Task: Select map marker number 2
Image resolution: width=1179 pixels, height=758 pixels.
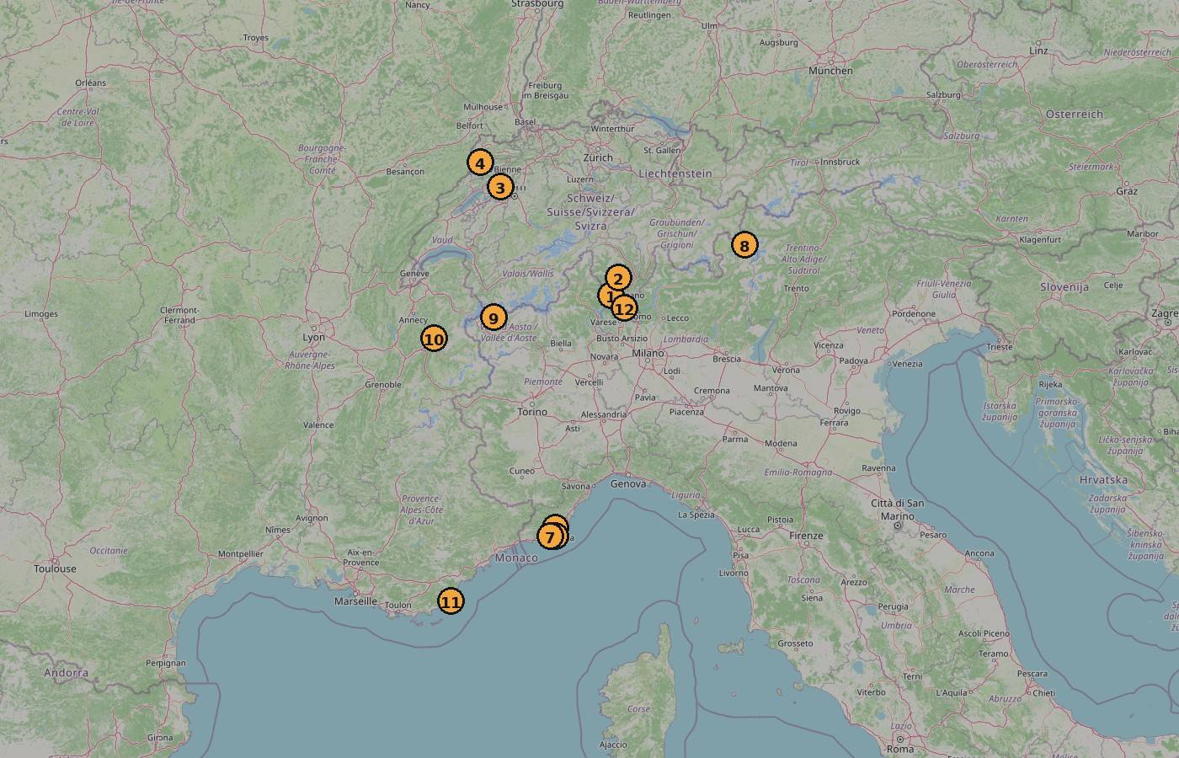Action: (x=618, y=279)
